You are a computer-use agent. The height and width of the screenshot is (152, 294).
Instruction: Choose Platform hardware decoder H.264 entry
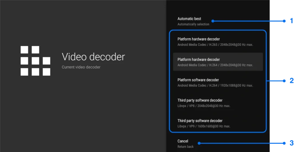click(218, 62)
